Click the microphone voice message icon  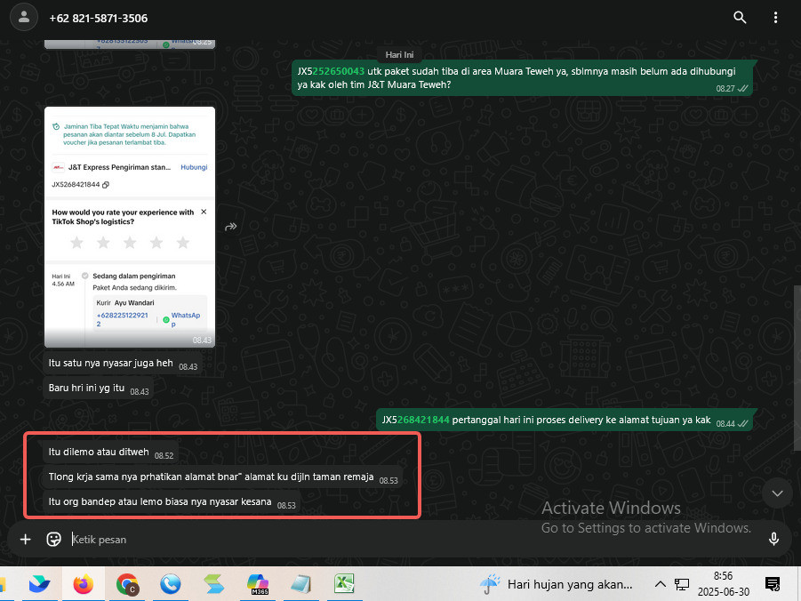coord(773,539)
